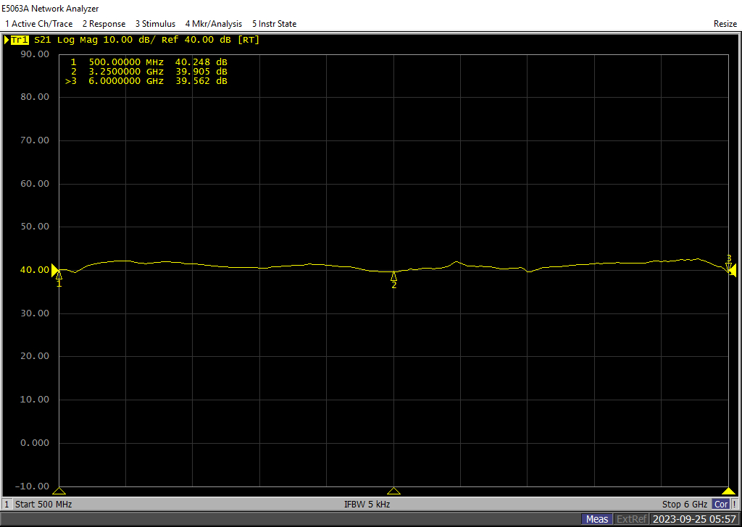This screenshot has height=527, width=742.
Task: Click bottom-axis marker triangle at 500 MHz
Action: 59,491
